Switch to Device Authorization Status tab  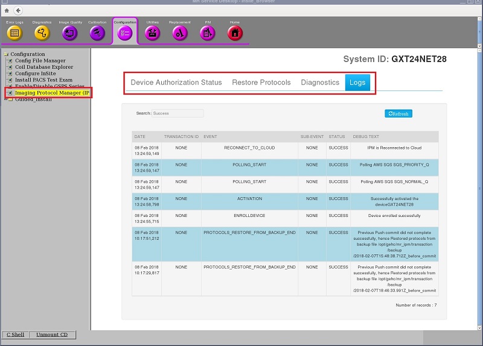click(x=176, y=83)
